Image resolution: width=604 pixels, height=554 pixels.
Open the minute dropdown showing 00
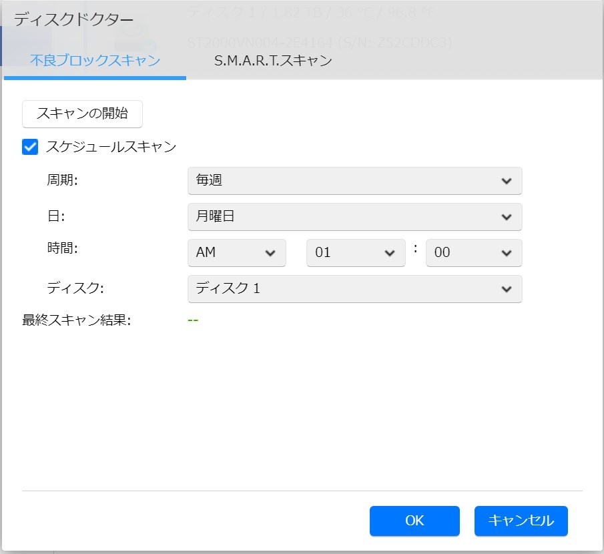coord(474,253)
